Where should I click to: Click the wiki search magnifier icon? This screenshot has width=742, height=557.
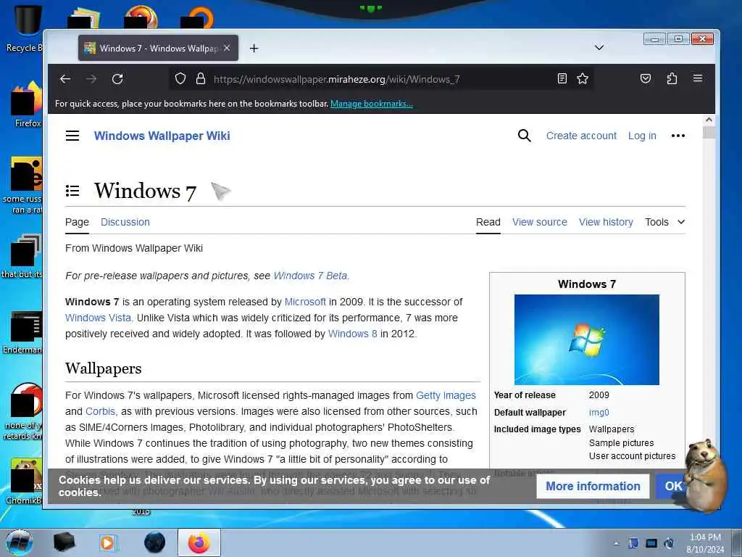click(x=525, y=136)
